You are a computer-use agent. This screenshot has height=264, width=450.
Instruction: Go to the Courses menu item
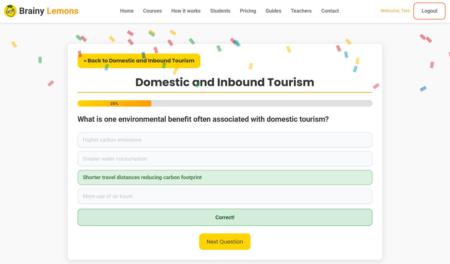(x=152, y=11)
